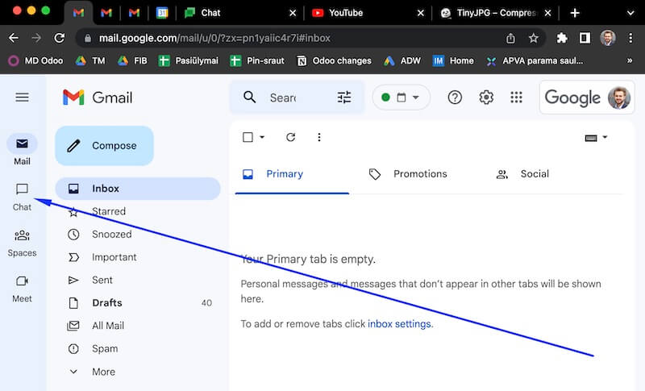This screenshot has height=391, width=645.
Task: Open Settings gear icon
Action: point(486,98)
